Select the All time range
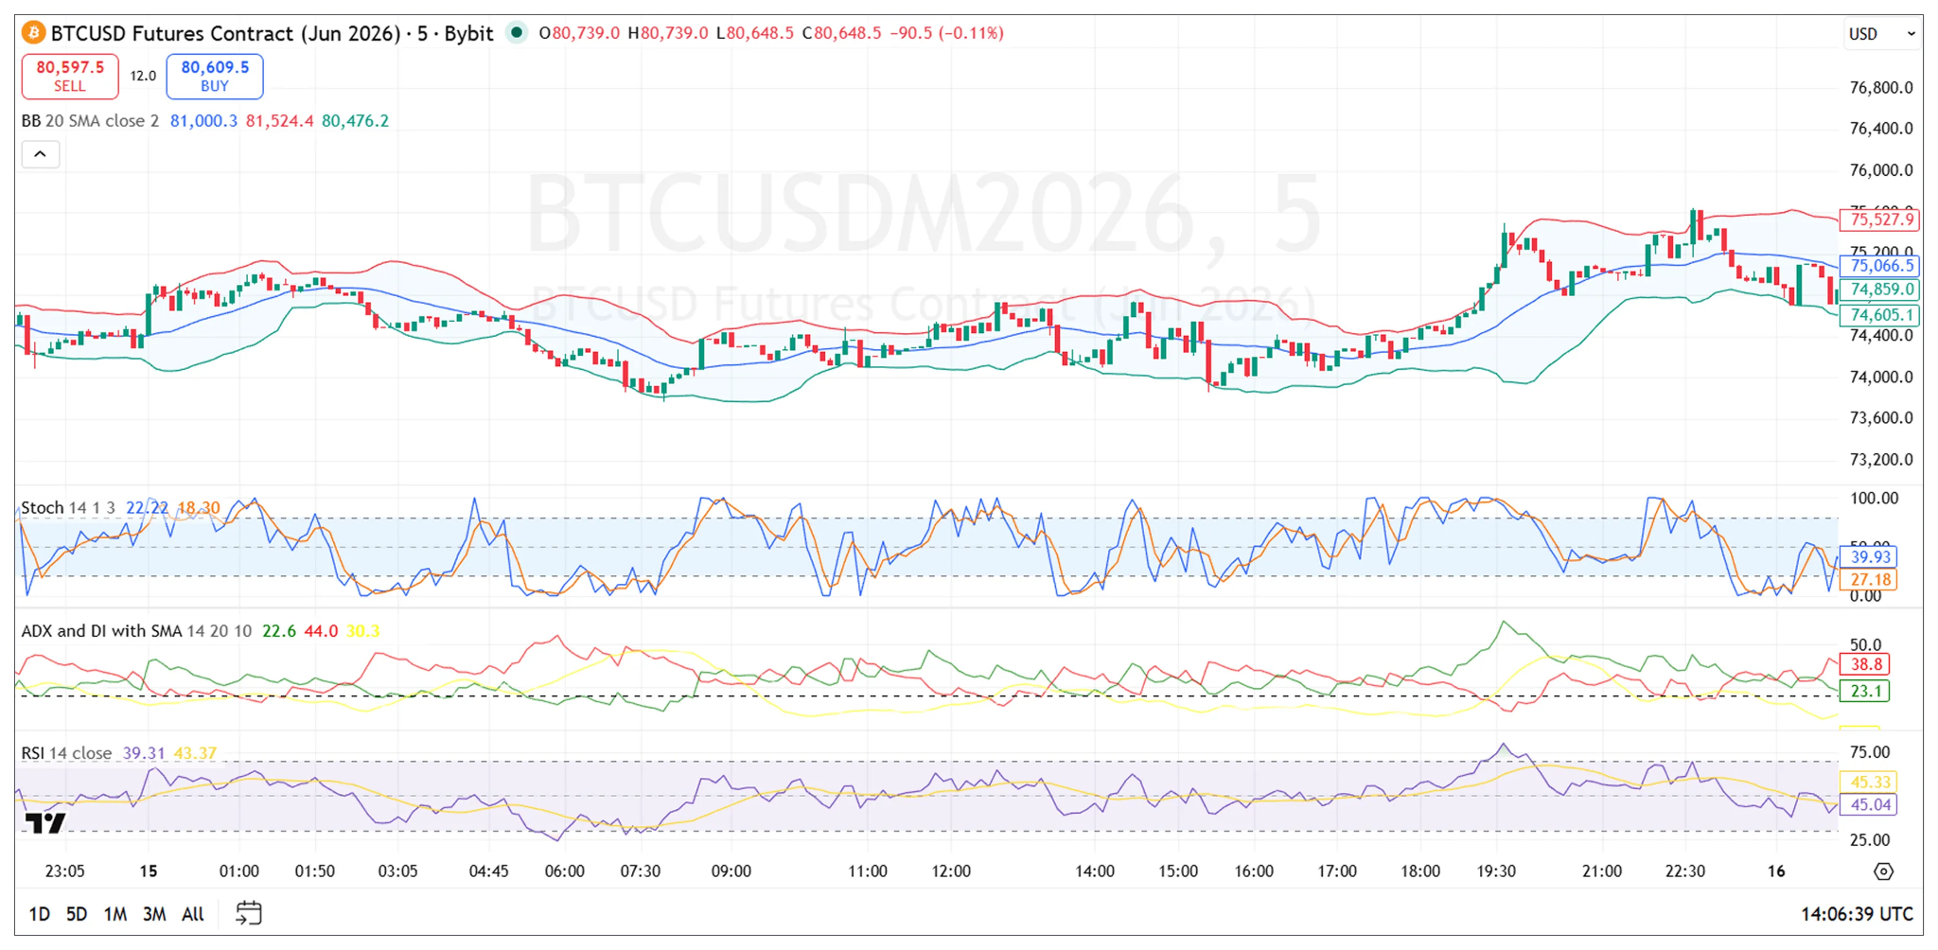The width and height of the screenshot is (1938, 950). point(193,914)
